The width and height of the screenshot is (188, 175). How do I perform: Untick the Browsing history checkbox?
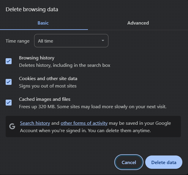(x=9, y=61)
